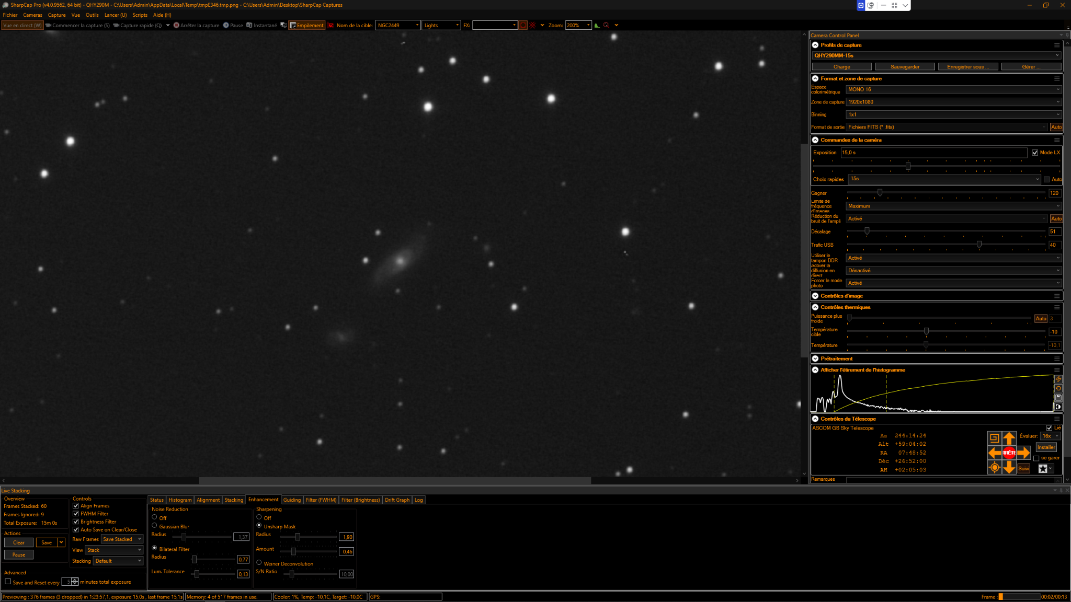The width and height of the screenshot is (1071, 602).
Task: Select Weiner Deconvolution sharpening
Action: pyautogui.click(x=259, y=563)
